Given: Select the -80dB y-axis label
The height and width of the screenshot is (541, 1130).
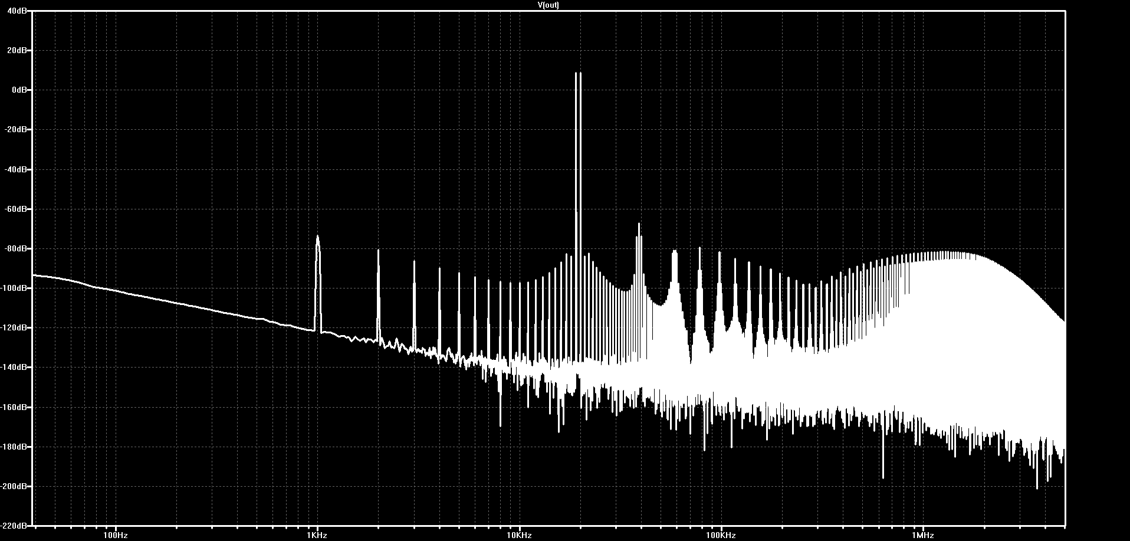Looking at the screenshot, I should tap(17, 248).
